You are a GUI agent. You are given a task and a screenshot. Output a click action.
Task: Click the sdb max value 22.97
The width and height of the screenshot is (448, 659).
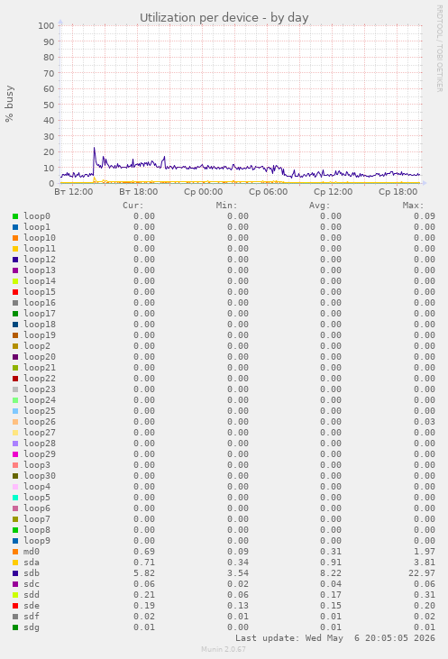(422, 573)
